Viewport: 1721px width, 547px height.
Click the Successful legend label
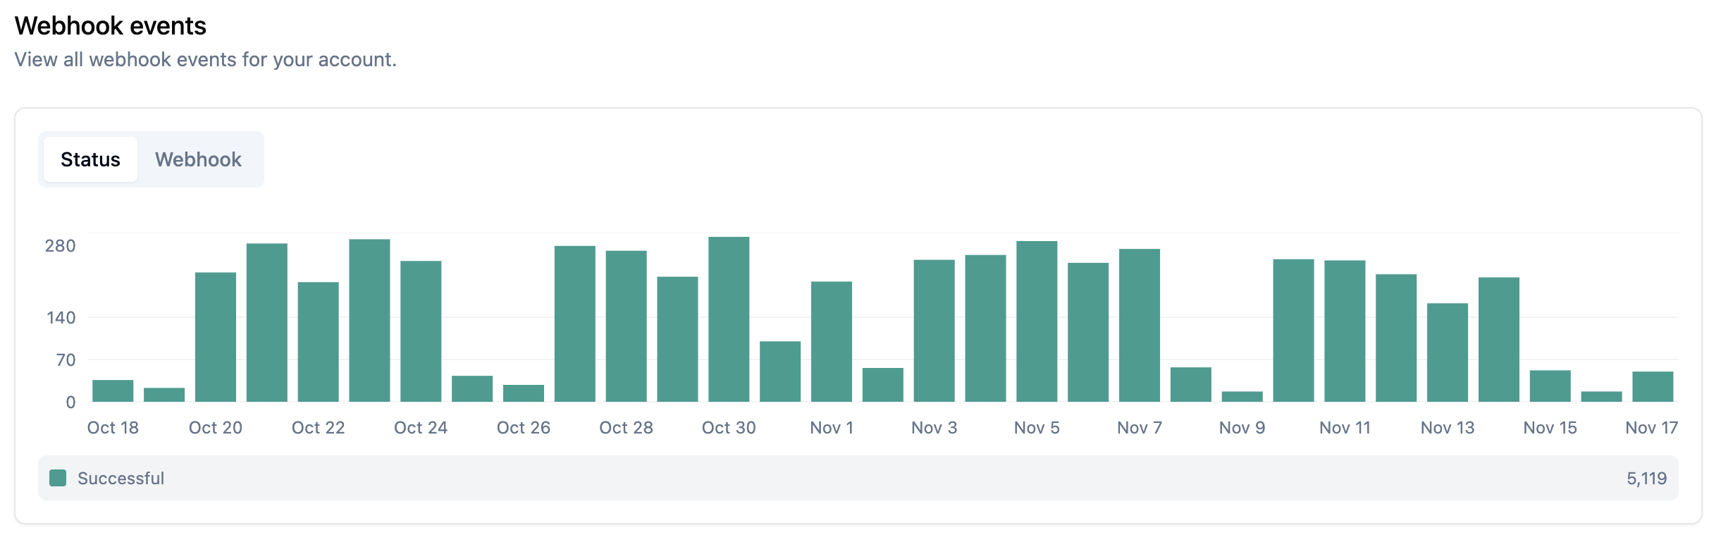(121, 478)
